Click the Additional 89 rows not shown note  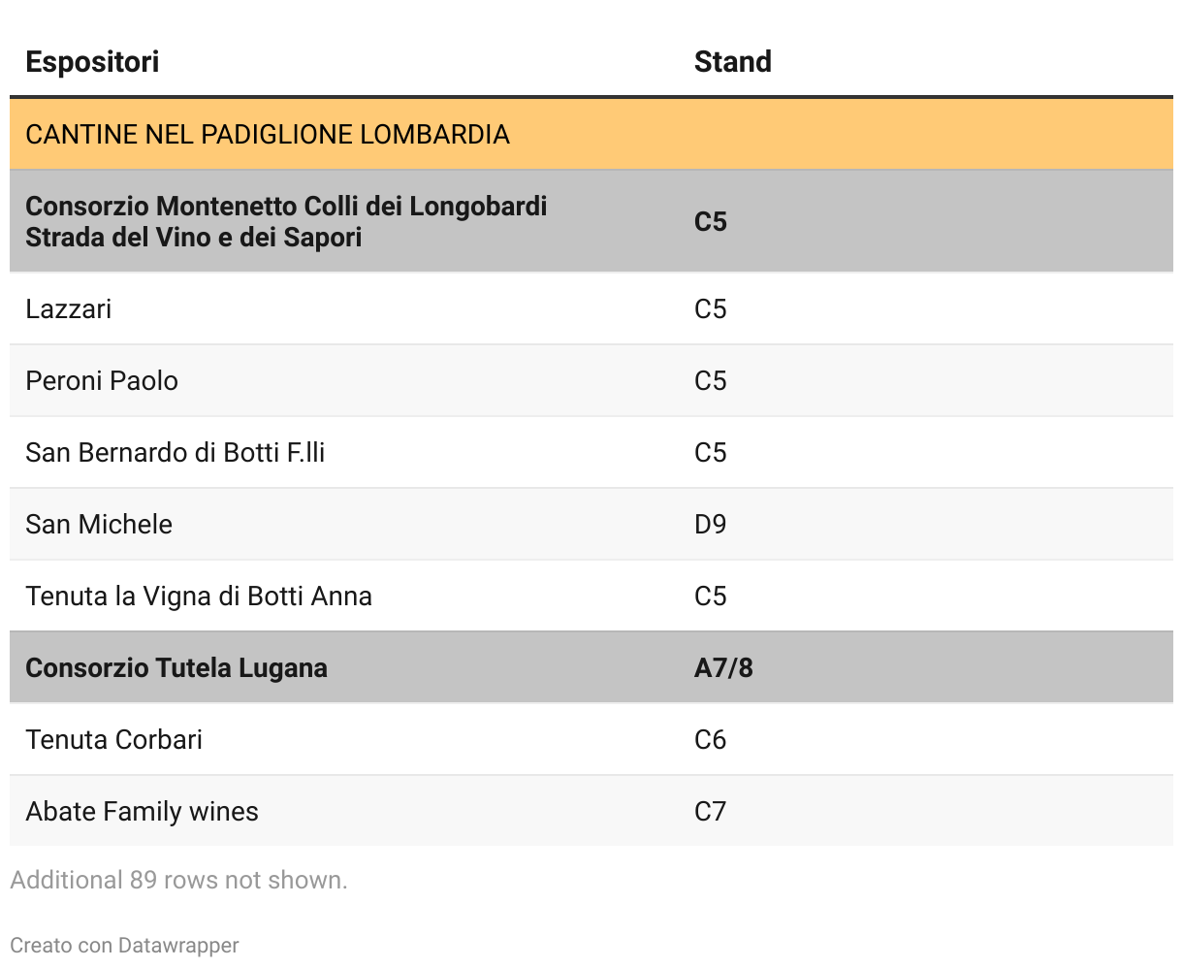178,881
